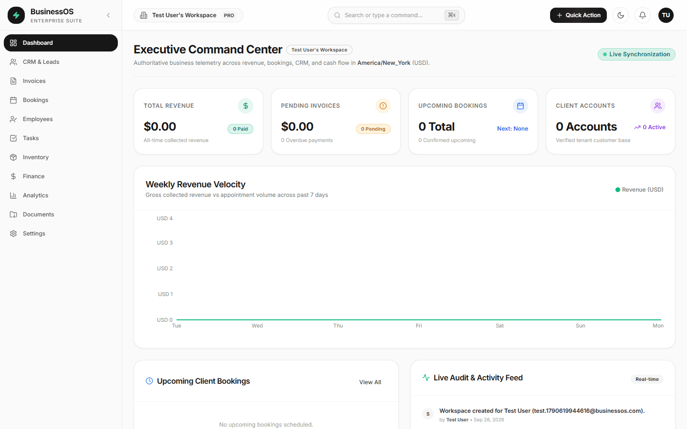Click the Live Synchronization status badge

[636, 54]
